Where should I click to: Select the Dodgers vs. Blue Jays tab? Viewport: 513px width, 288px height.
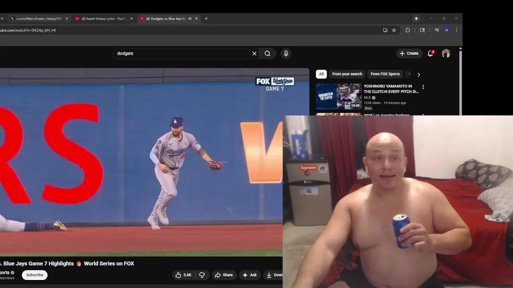(166, 18)
